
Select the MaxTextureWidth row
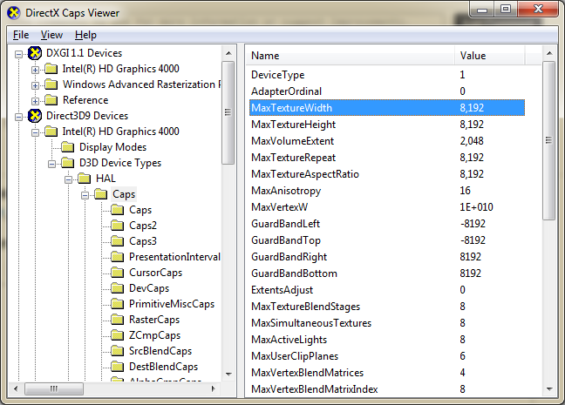coord(387,108)
